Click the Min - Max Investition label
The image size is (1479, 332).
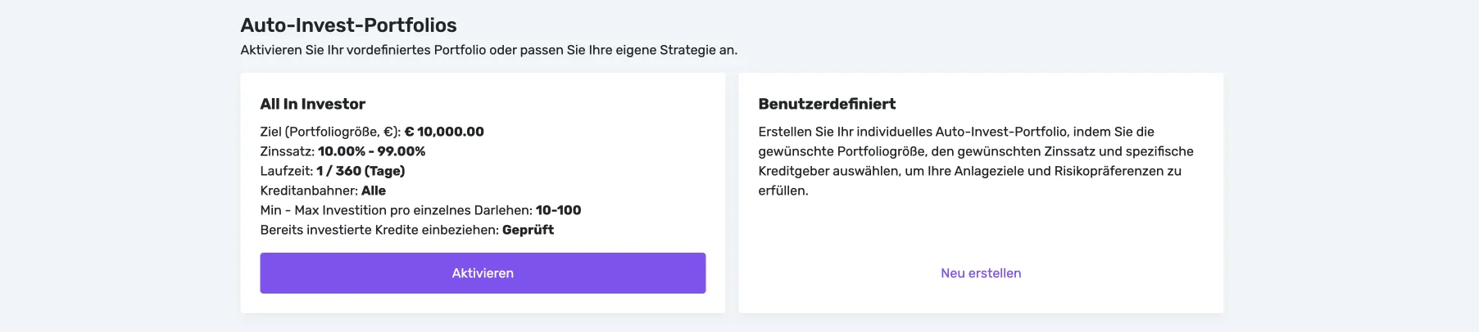tap(396, 210)
